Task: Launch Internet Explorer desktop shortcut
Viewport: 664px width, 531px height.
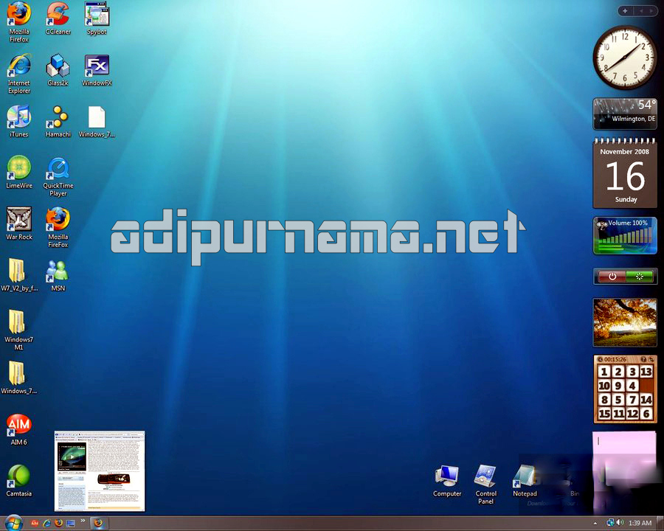Action: 18,73
